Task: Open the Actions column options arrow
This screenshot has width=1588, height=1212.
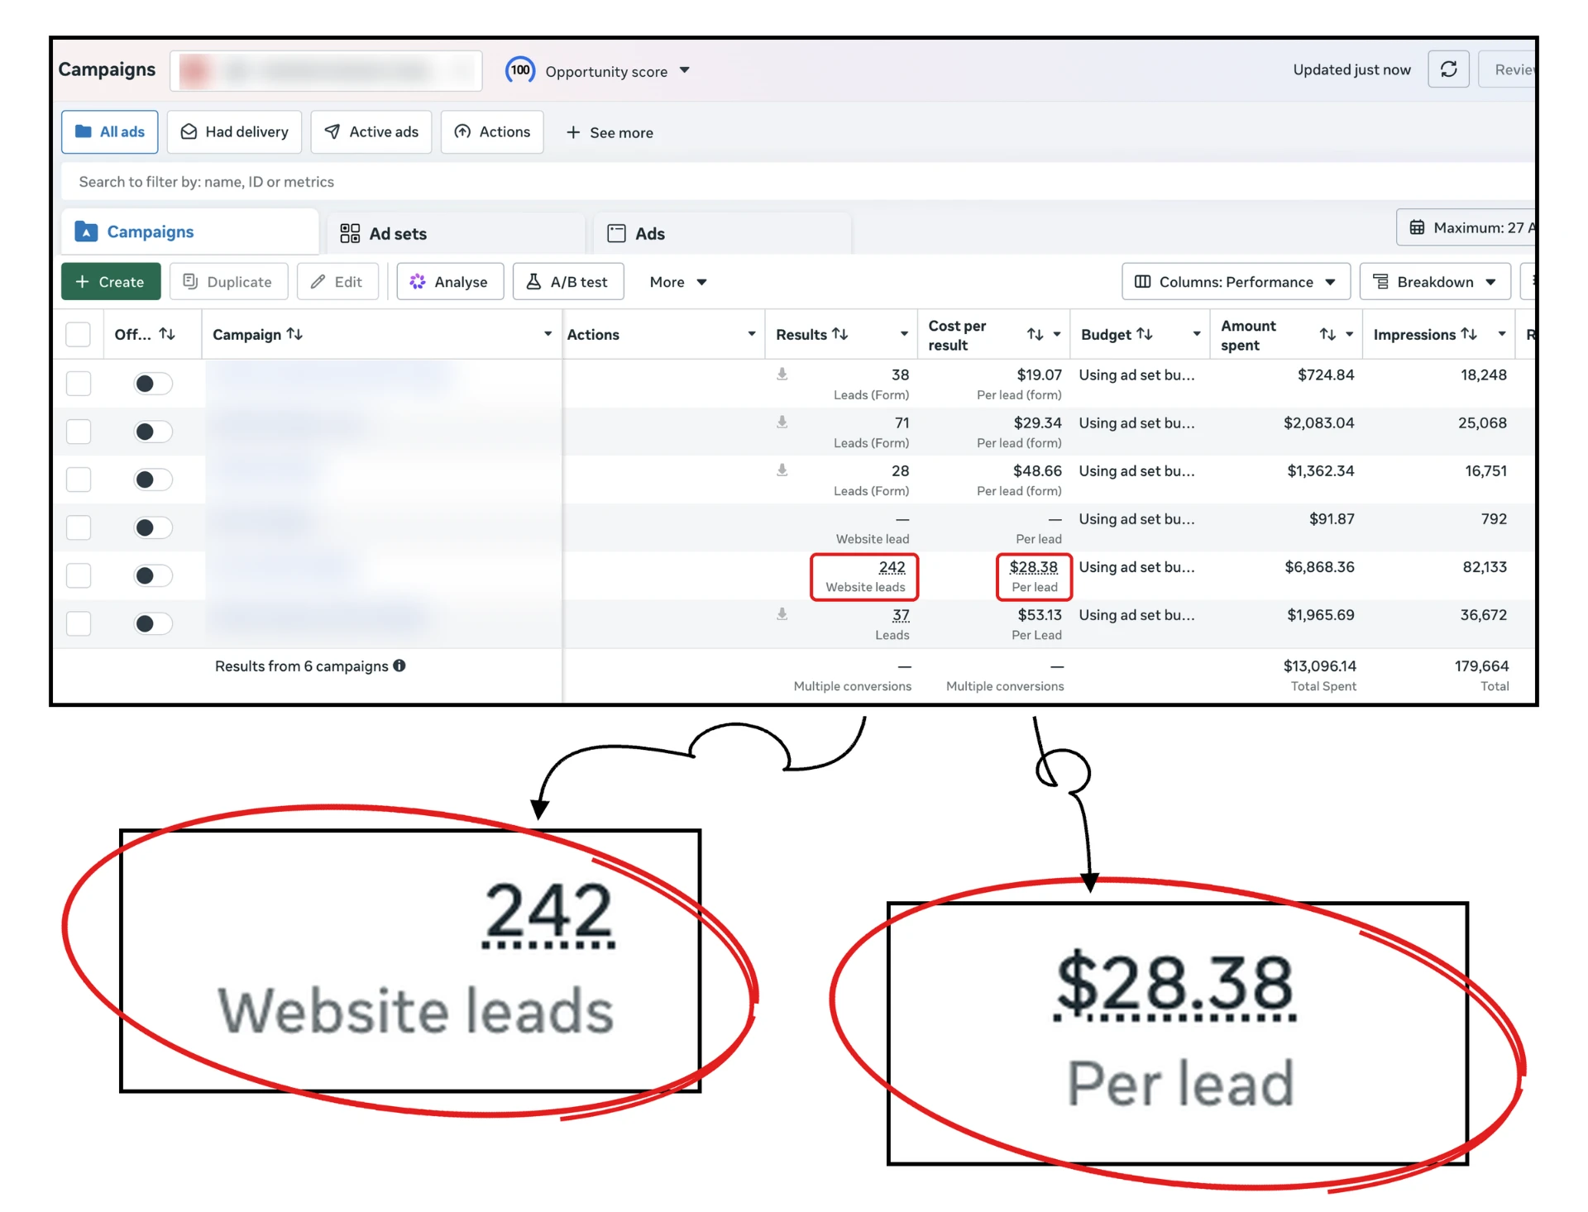Action: (752, 334)
